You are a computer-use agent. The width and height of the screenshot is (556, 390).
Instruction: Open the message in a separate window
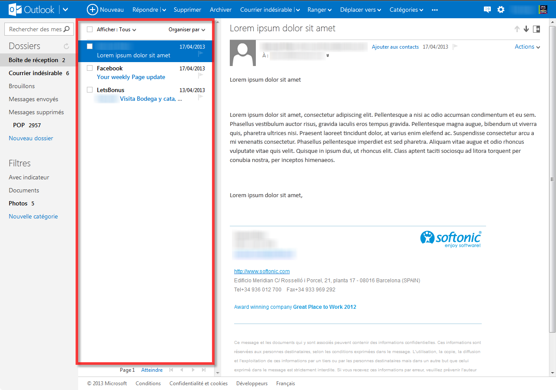pyautogui.click(x=536, y=29)
